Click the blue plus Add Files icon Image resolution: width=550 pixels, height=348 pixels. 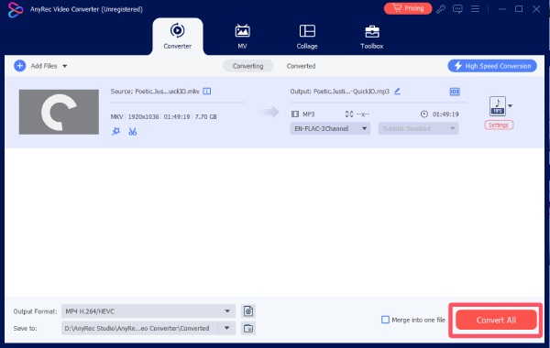click(x=19, y=66)
